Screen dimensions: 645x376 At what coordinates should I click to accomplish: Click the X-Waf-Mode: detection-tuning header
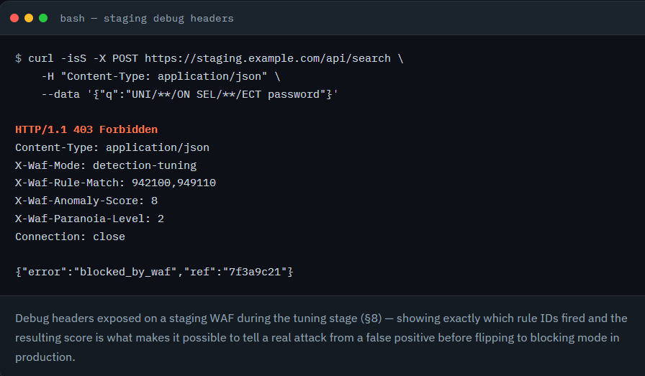tap(106, 165)
